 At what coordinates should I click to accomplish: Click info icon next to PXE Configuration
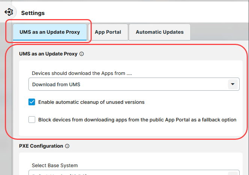(67, 146)
